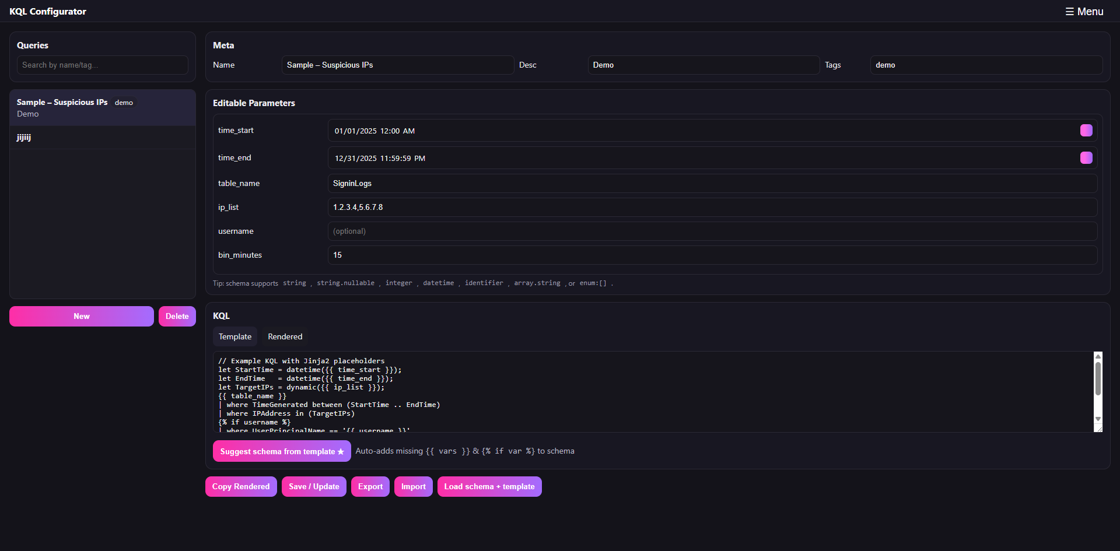Image resolution: width=1120 pixels, height=551 pixels.
Task: Click Load schema + template
Action: [489, 486]
